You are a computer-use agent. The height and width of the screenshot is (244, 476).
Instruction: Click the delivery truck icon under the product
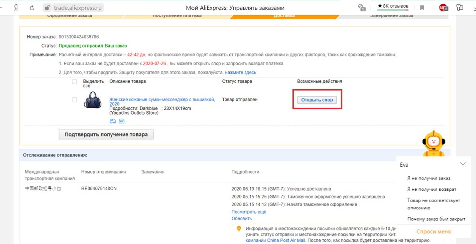tap(113, 121)
